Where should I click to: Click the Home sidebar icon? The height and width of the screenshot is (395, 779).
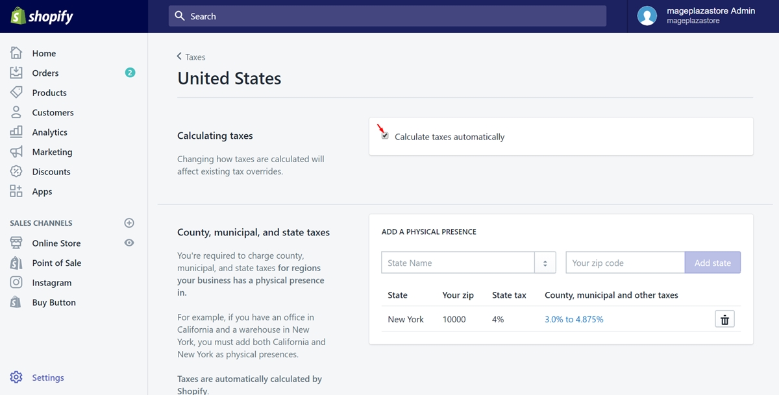coord(16,53)
